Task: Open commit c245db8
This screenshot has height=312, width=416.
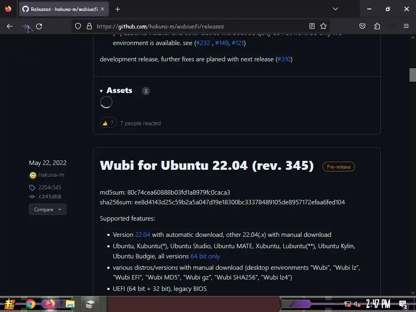Action: tap(50, 196)
